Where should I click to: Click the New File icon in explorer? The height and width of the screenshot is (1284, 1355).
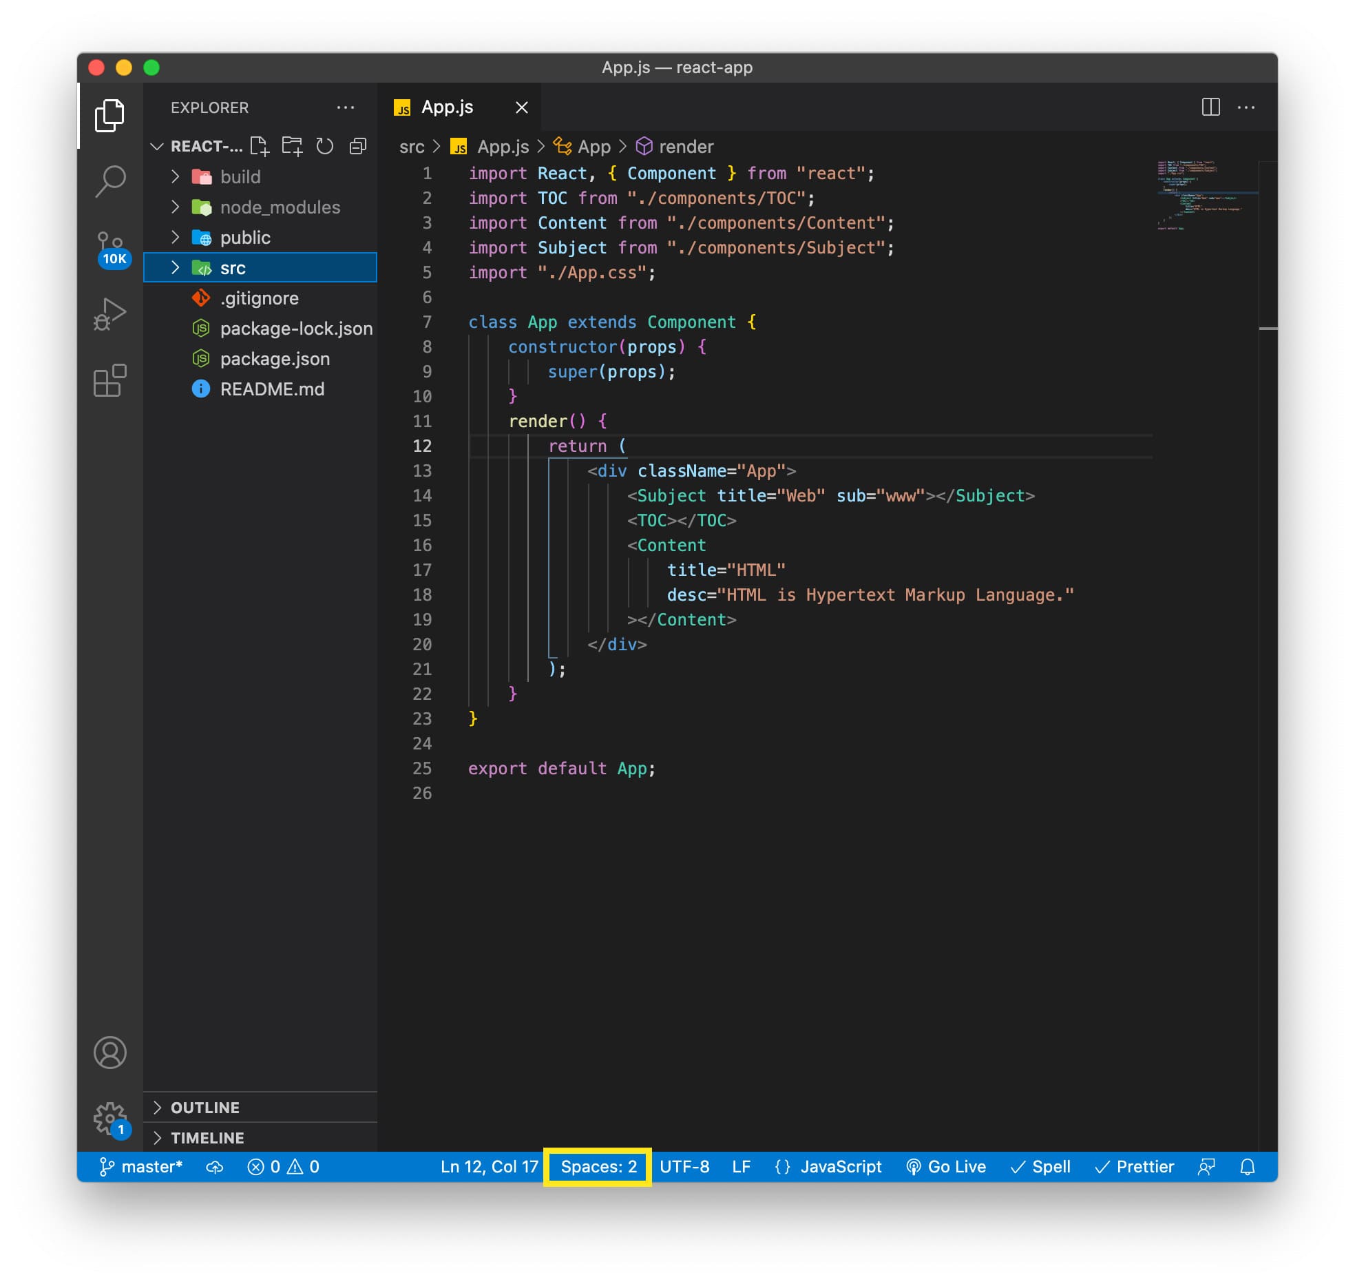260,146
